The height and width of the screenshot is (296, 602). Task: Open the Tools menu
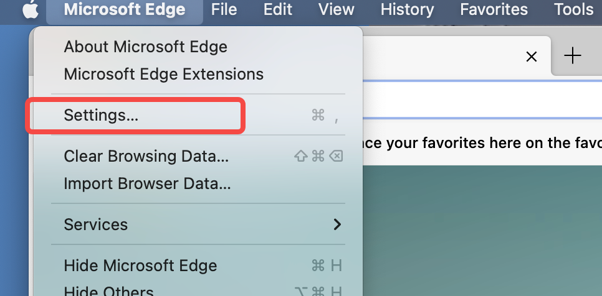click(x=573, y=10)
